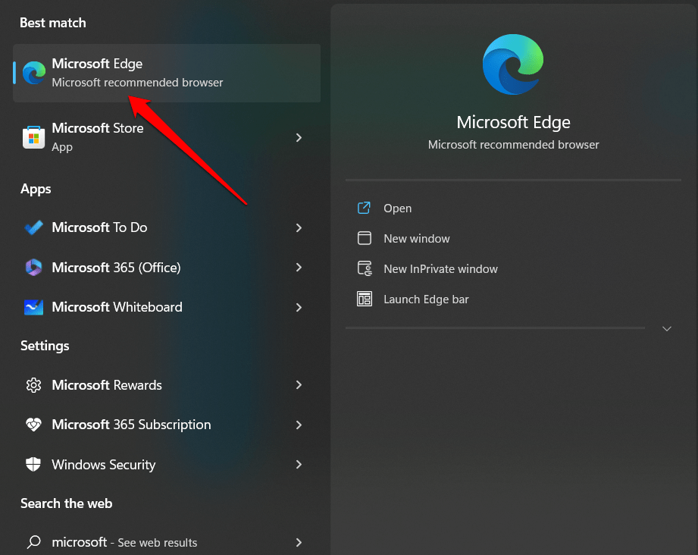This screenshot has height=555, width=698.
Task: Click the gear icon beside Microsoft Rewards
Action: pos(34,385)
